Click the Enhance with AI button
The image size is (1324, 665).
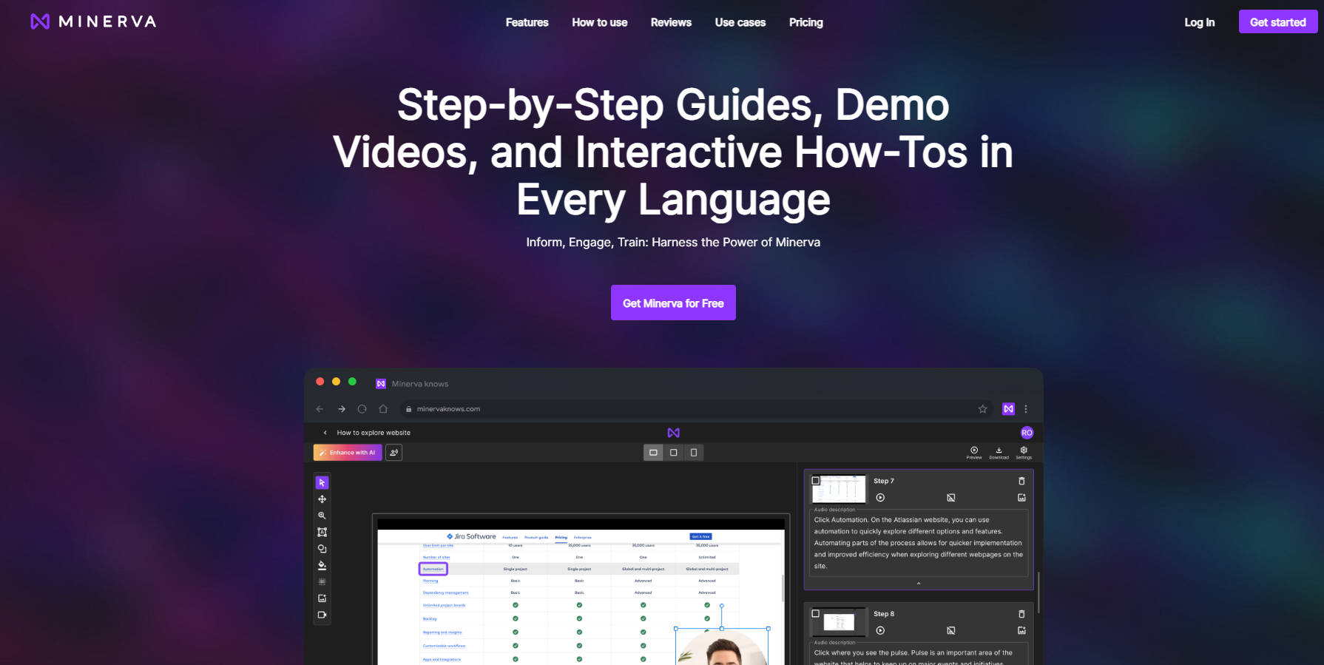coord(348,452)
